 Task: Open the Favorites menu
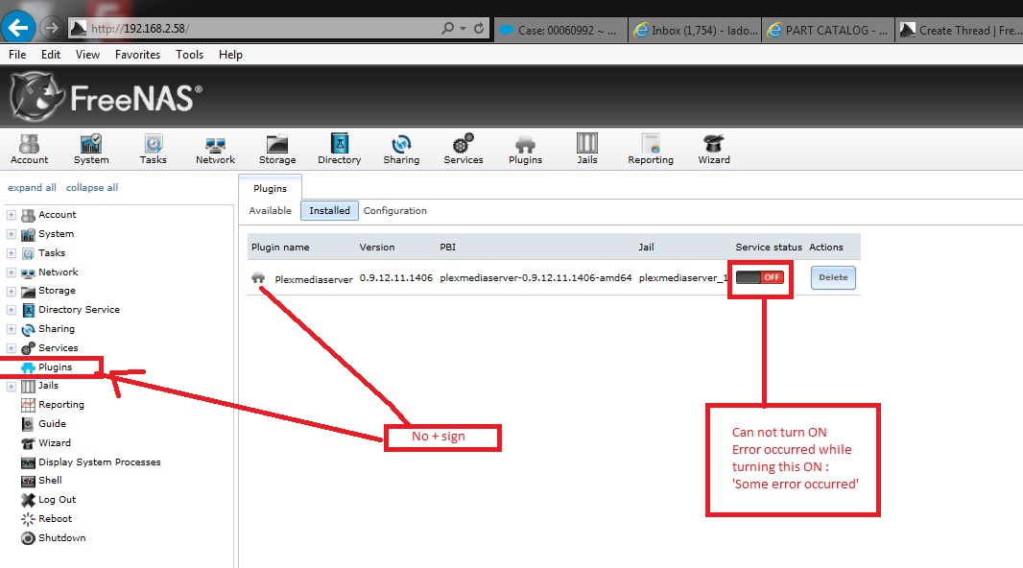click(x=137, y=55)
